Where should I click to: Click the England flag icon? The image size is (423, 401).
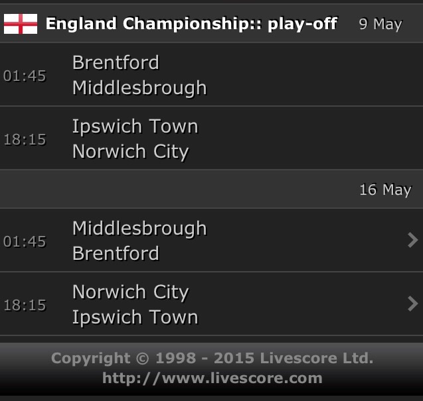coord(21,25)
